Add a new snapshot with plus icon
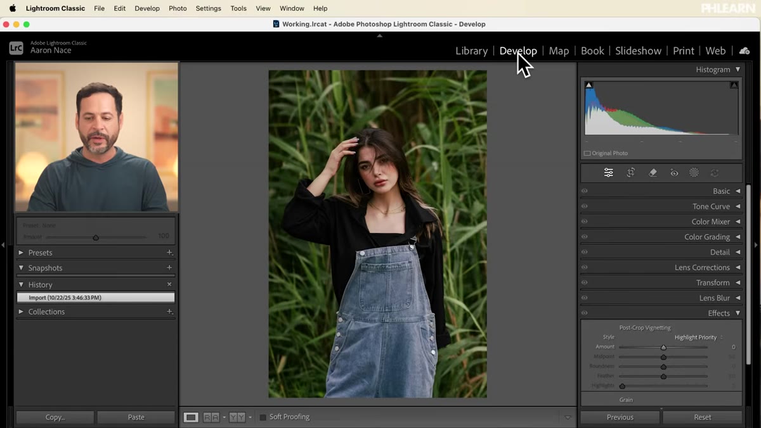Image resolution: width=761 pixels, height=428 pixels. [x=169, y=268]
